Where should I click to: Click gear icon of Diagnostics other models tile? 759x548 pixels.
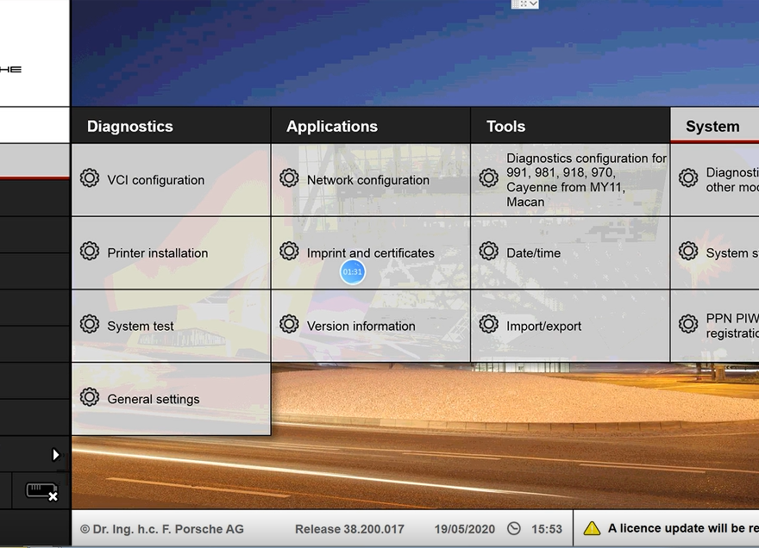[688, 178]
